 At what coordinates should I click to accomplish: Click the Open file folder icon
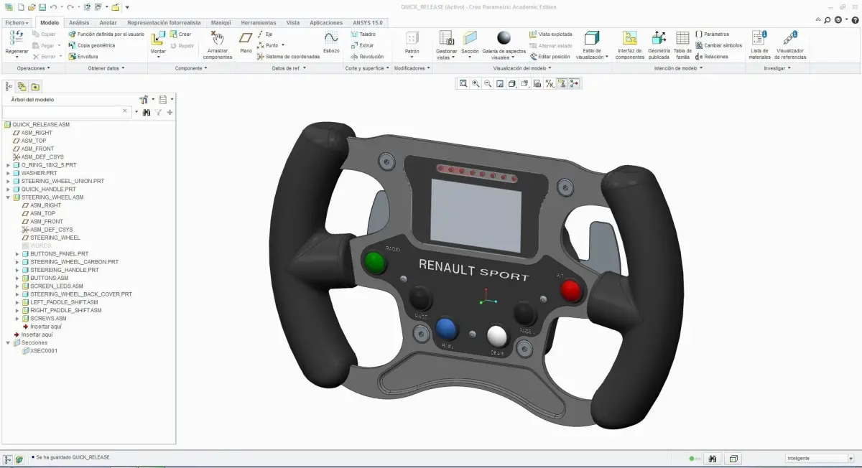[32, 6]
